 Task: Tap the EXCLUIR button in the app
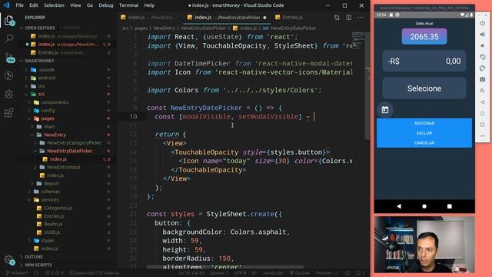424,133
